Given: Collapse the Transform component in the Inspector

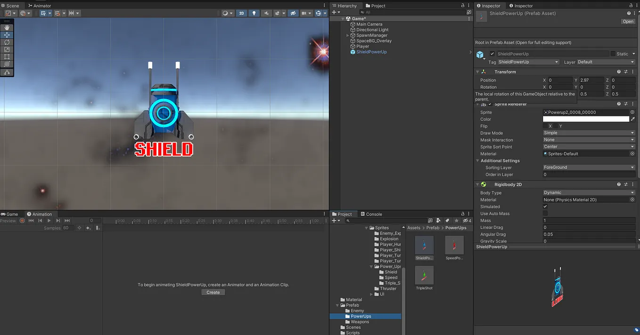Looking at the screenshot, I should click(477, 72).
